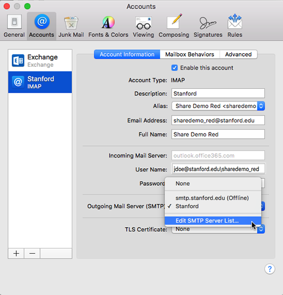Switch to the Advanced tab
This screenshot has height=295, width=283.
click(x=238, y=54)
